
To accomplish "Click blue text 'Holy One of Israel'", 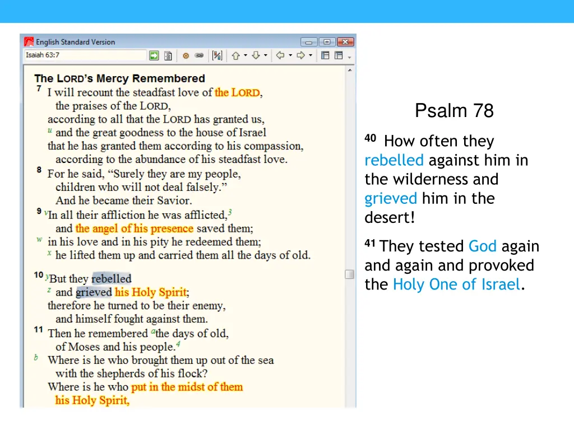I will click(x=456, y=284).
